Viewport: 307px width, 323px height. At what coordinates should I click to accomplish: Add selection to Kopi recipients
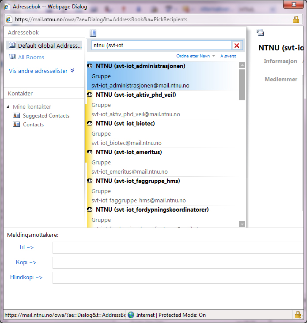pyautogui.click(x=26, y=262)
